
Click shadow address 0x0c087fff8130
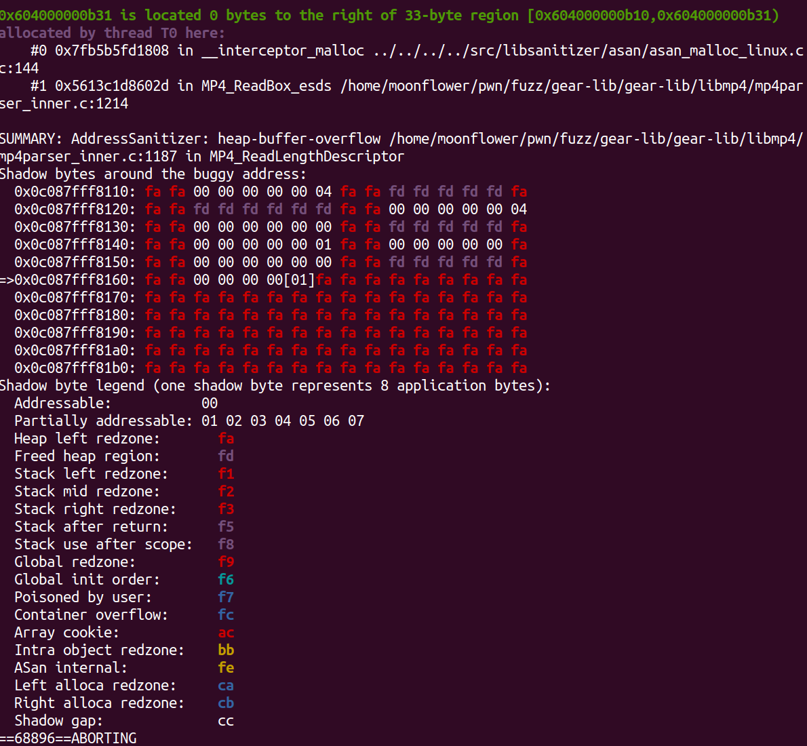pyautogui.click(x=75, y=227)
